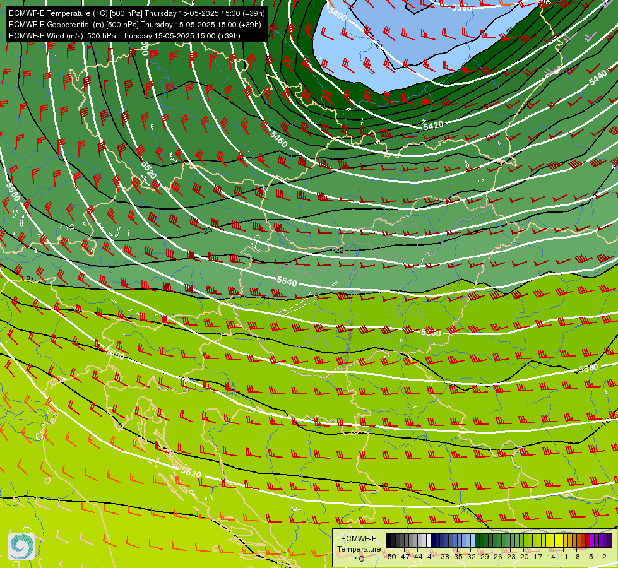Image resolution: width=618 pixels, height=568 pixels.
Task: Click the -11 tick label in the legend
Action: [x=563, y=557]
